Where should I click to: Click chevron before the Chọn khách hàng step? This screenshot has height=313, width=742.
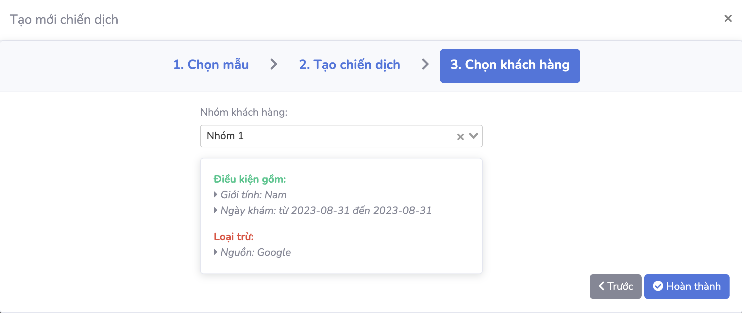pyautogui.click(x=425, y=64)
